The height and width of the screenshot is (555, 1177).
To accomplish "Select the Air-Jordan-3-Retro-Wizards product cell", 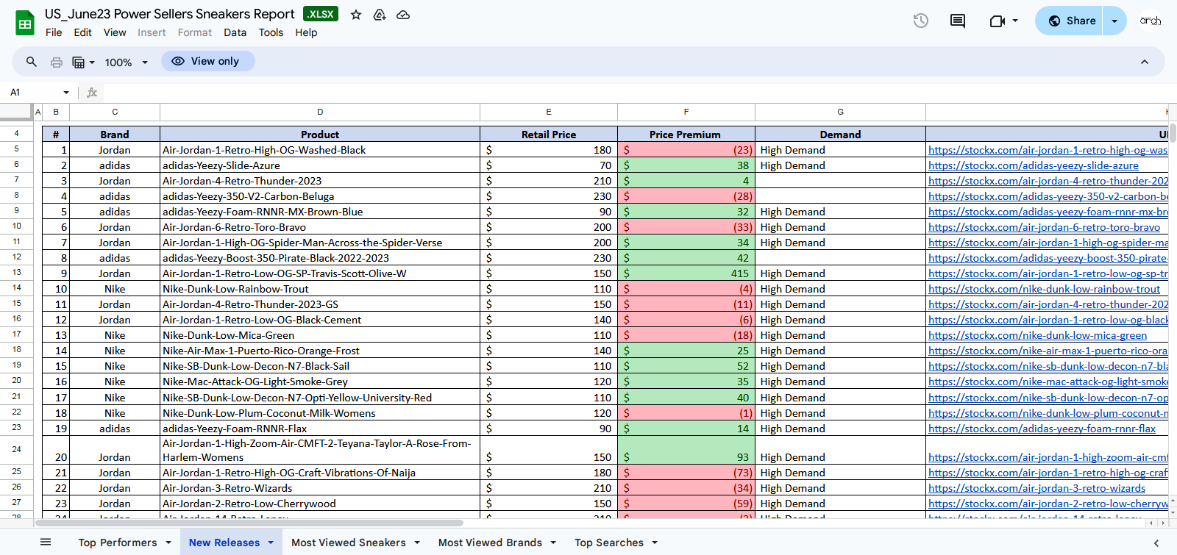I will 320,488.
